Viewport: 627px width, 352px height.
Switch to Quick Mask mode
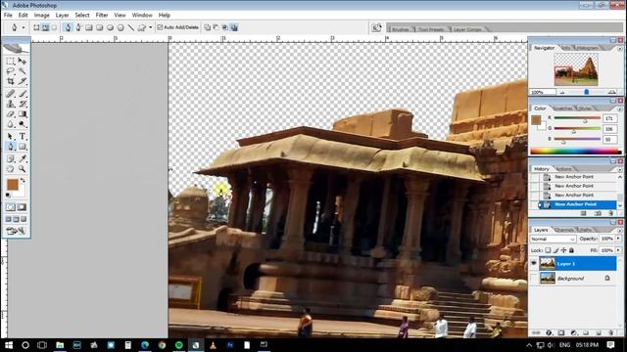click(x=22, y=207)
